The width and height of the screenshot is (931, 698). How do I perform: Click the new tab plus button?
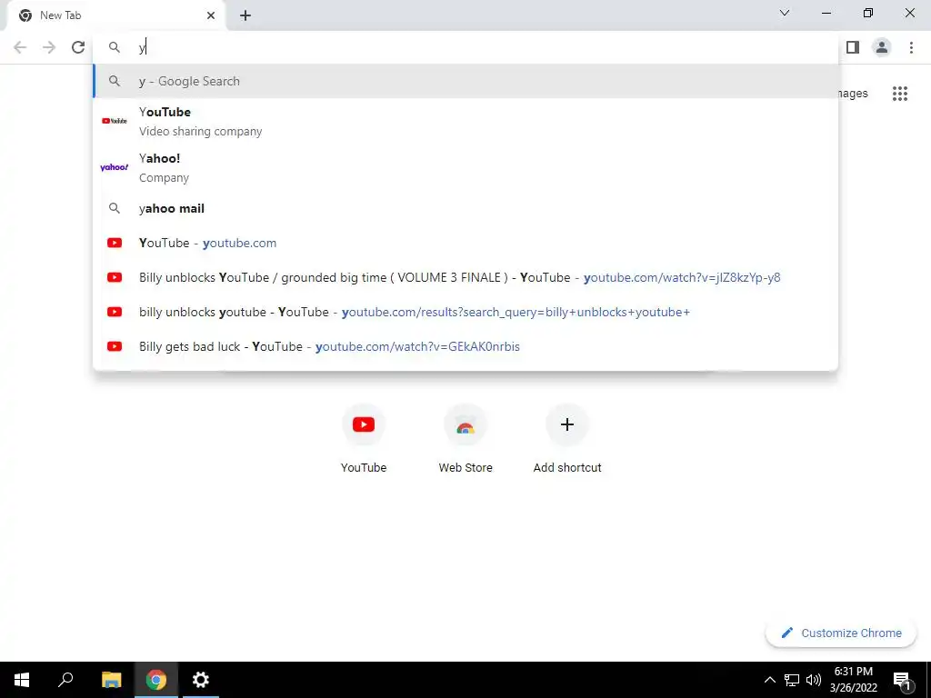[x=245, y=15]
